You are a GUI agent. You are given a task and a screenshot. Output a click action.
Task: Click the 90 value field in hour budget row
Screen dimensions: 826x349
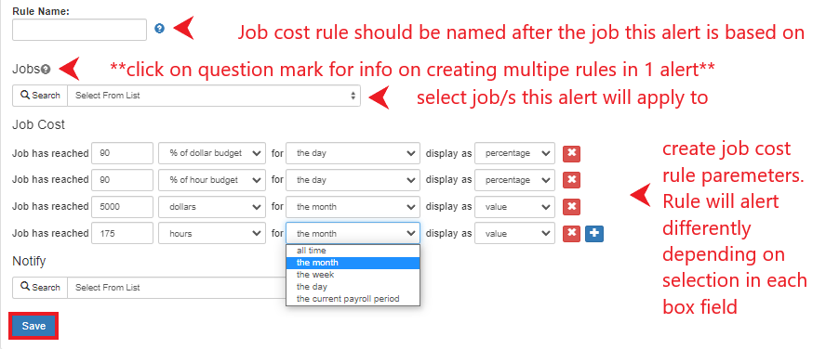pos(122,180)
